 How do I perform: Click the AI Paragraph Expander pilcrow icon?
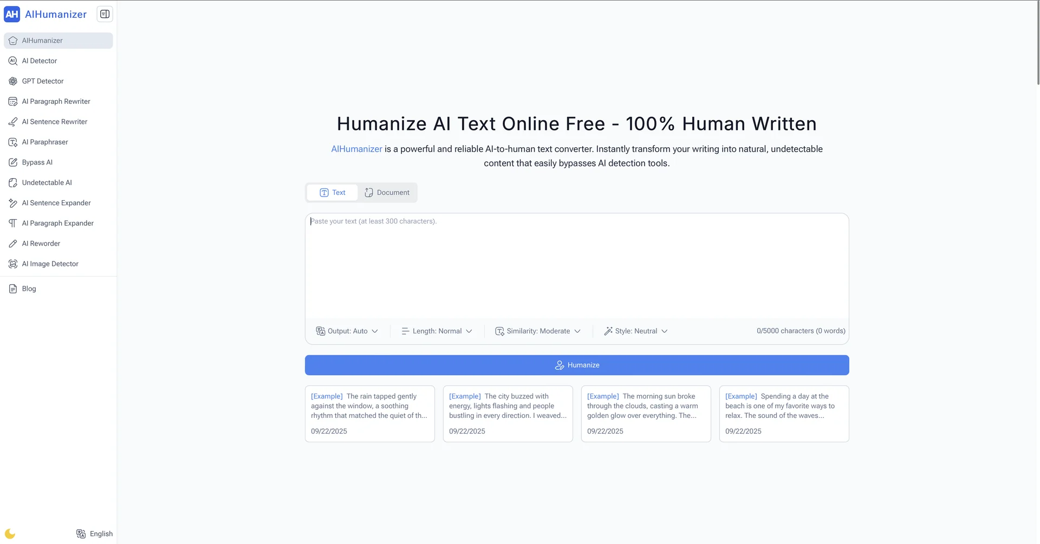pyautogui.click(x=13, y=223)
